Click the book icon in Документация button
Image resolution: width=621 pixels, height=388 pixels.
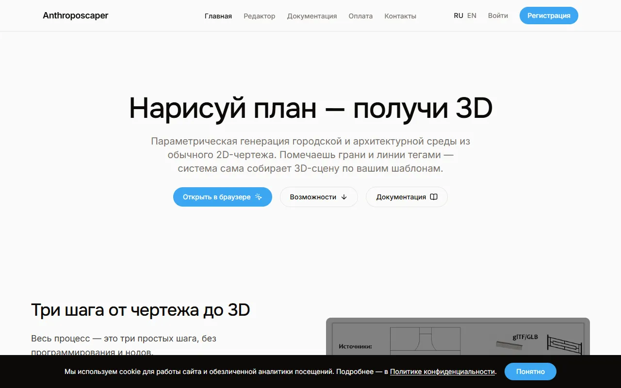[434, 197]
